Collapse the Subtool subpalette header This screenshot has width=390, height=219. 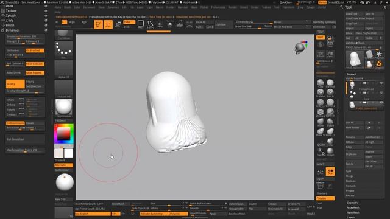coord(351,74)
